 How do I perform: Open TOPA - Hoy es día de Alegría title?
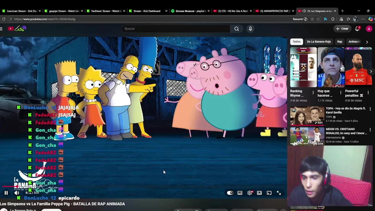pyautogui.click(x=346, y=110)
